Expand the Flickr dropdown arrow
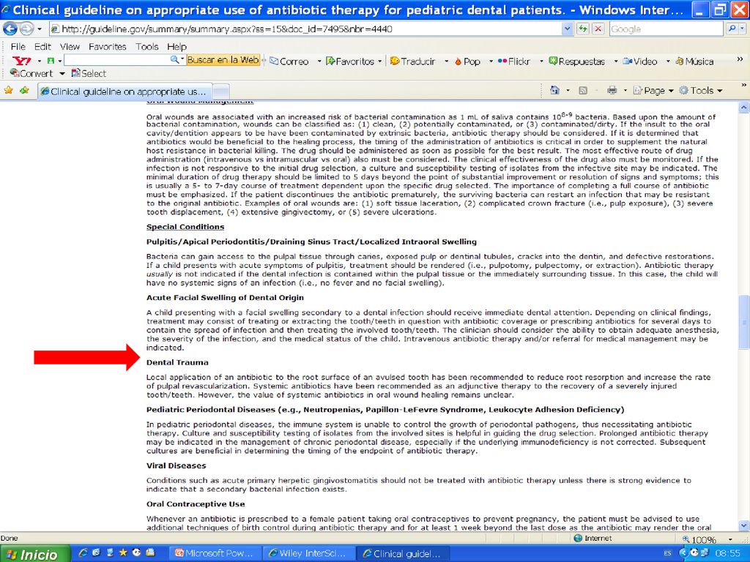 541,61
